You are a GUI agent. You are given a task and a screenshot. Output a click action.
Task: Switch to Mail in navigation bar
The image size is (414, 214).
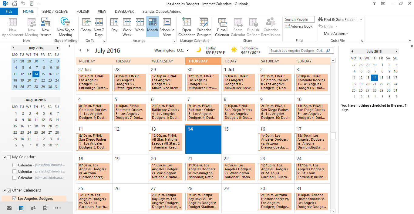tap(9, 208)
